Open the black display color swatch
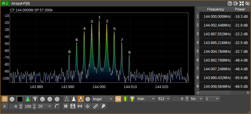 coord(20,99)
